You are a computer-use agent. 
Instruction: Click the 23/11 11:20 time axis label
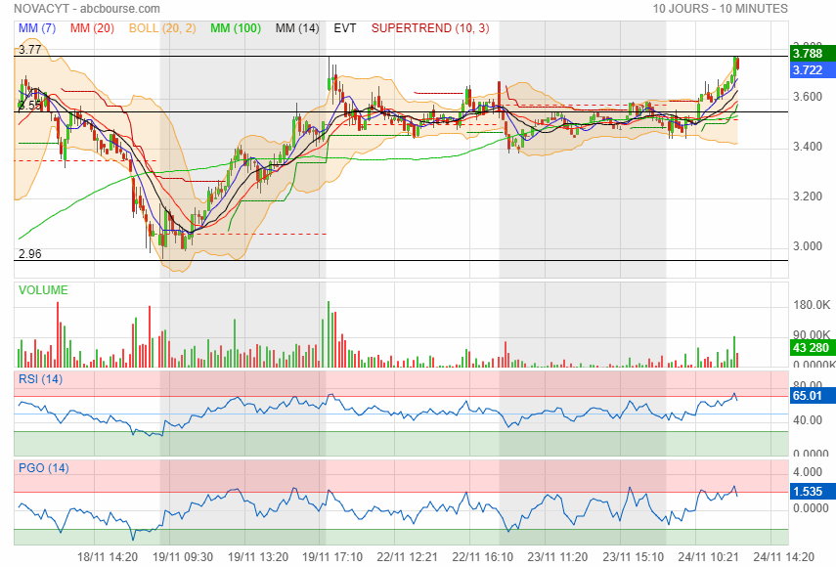tap(557, 557)
